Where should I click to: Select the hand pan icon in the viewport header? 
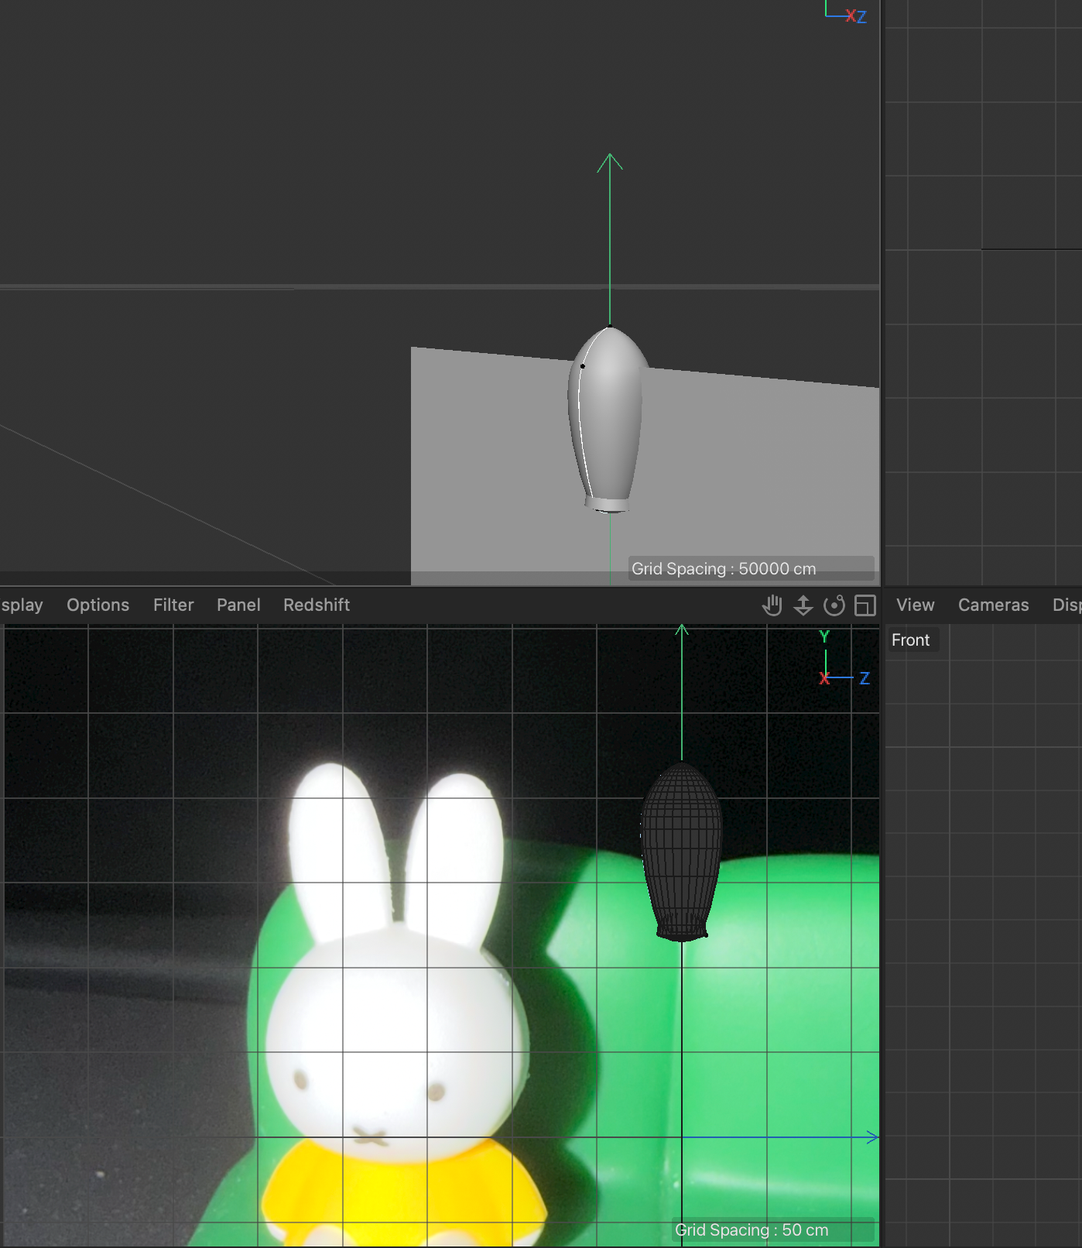[772, 605]
